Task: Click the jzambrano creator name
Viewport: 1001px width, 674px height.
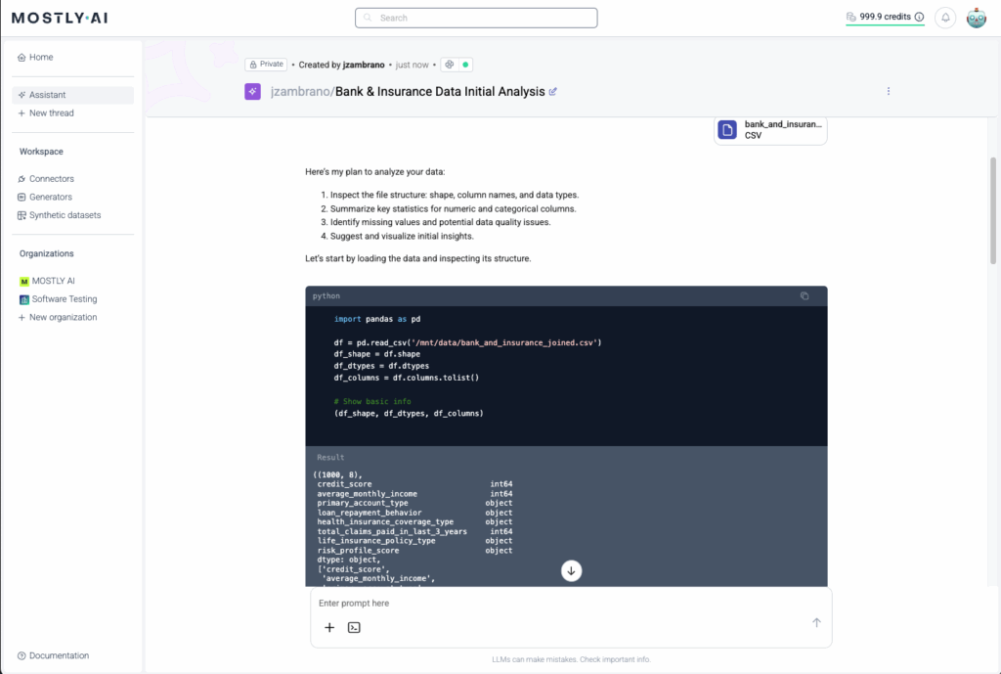Action: [x=364, y=66]
